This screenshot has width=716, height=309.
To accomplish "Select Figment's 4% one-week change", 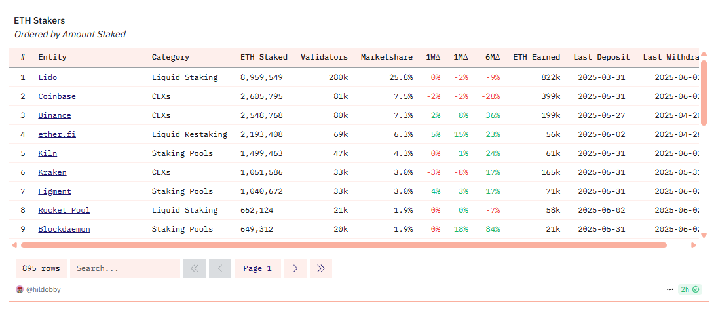I will click(x=436, y=191).
